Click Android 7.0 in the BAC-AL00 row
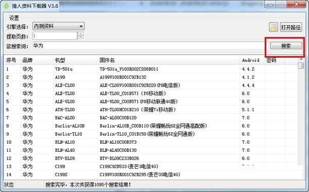309x192 pixels. [246, 118]
